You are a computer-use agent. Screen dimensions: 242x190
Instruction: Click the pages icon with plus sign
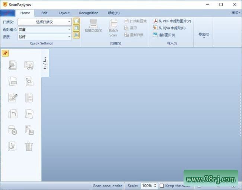click(x=29, y=81)
